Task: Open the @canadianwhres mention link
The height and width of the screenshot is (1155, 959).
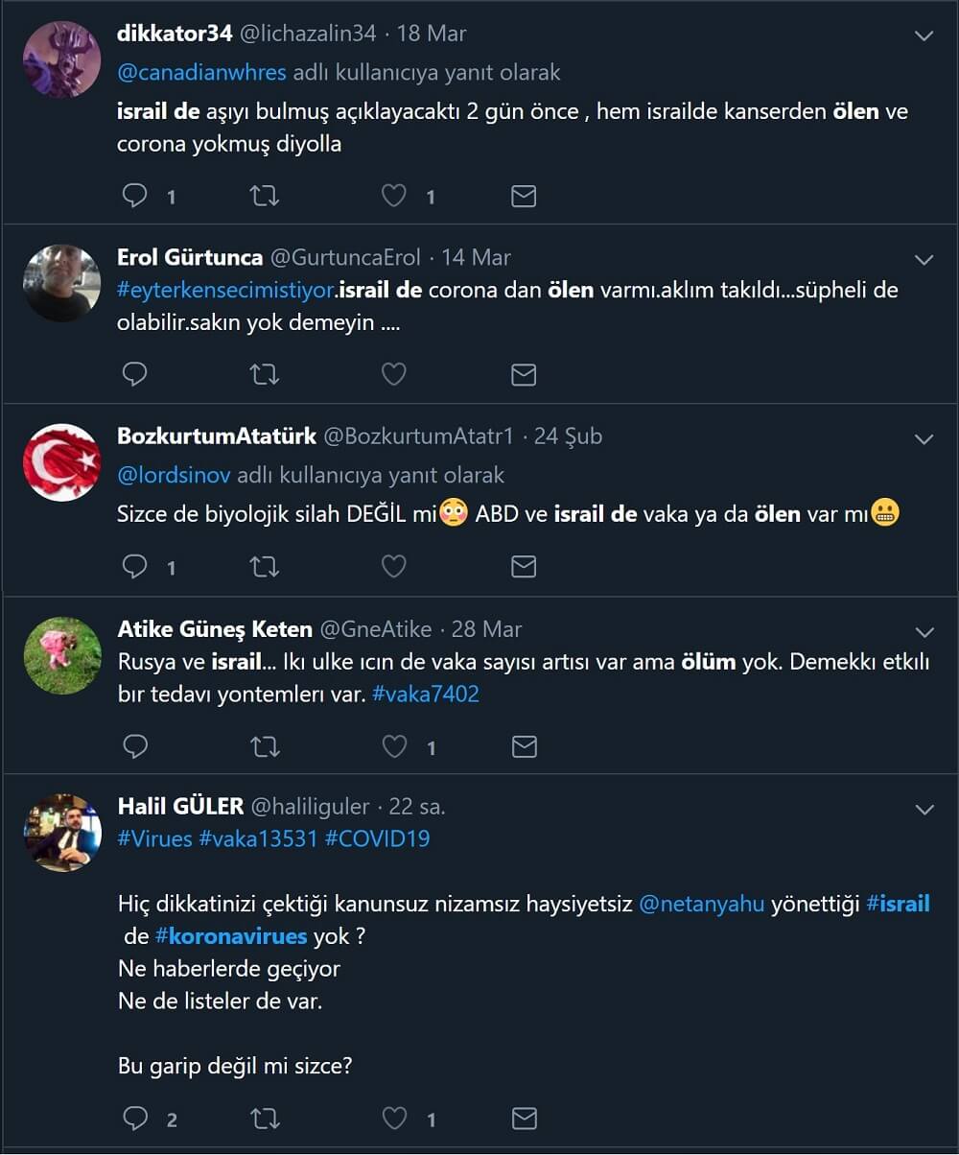Action: tap(200, 72)
